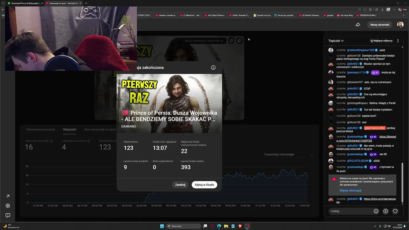Send a heart reaction in chat
This screenshot has height=230, width=409.
tap(395, 211)
